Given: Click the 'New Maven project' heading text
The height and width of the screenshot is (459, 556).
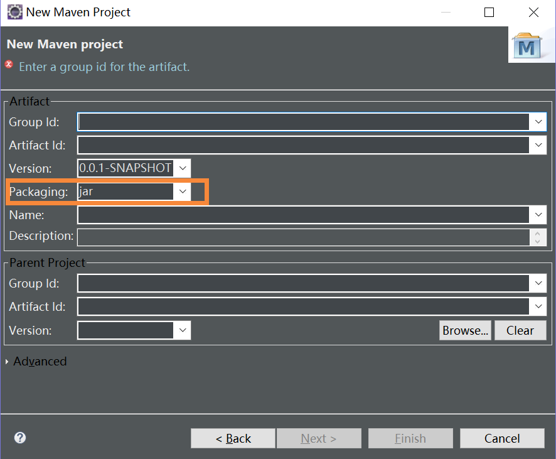Looking at the screenshot, I should click(x=65, y=45).
